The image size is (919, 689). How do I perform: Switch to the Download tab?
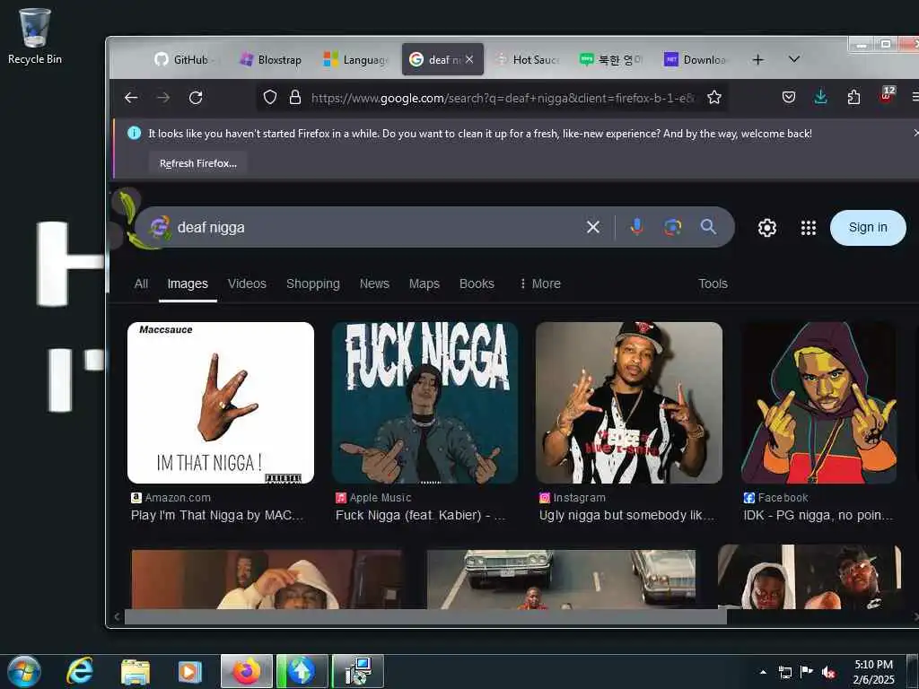tap(696, 60)
